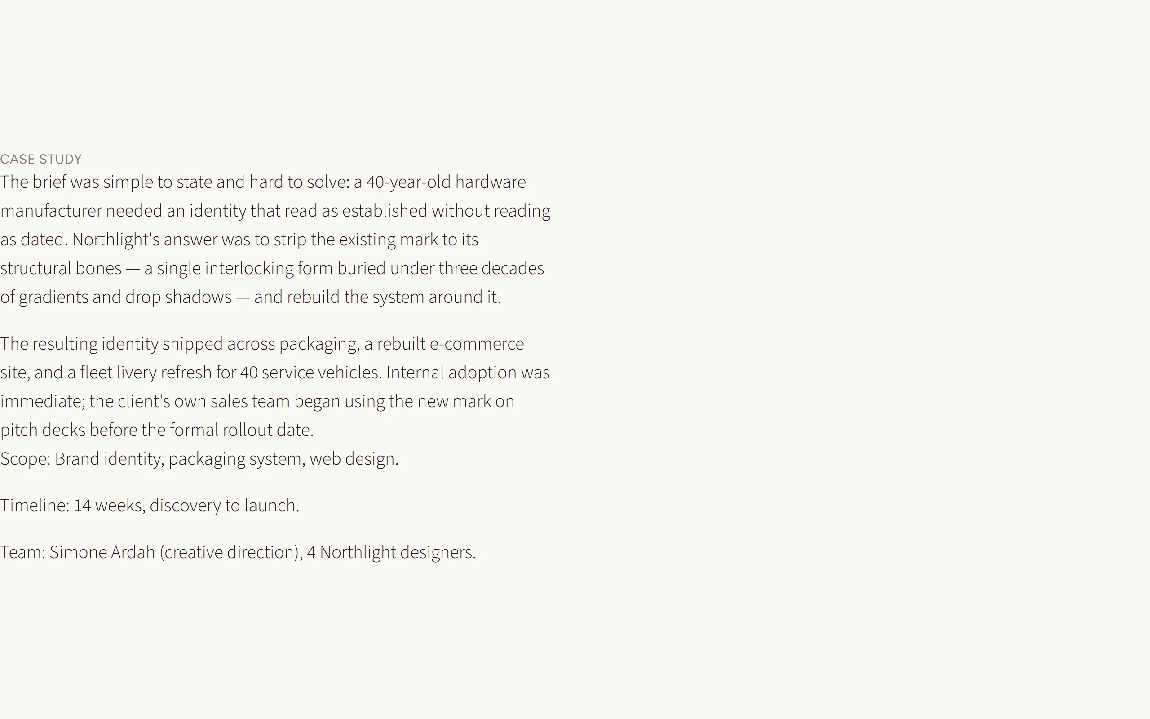This screenshot has width=1150, height=719.
Task: Click the name "Simone Ardah"
Action: coord(102,553)
